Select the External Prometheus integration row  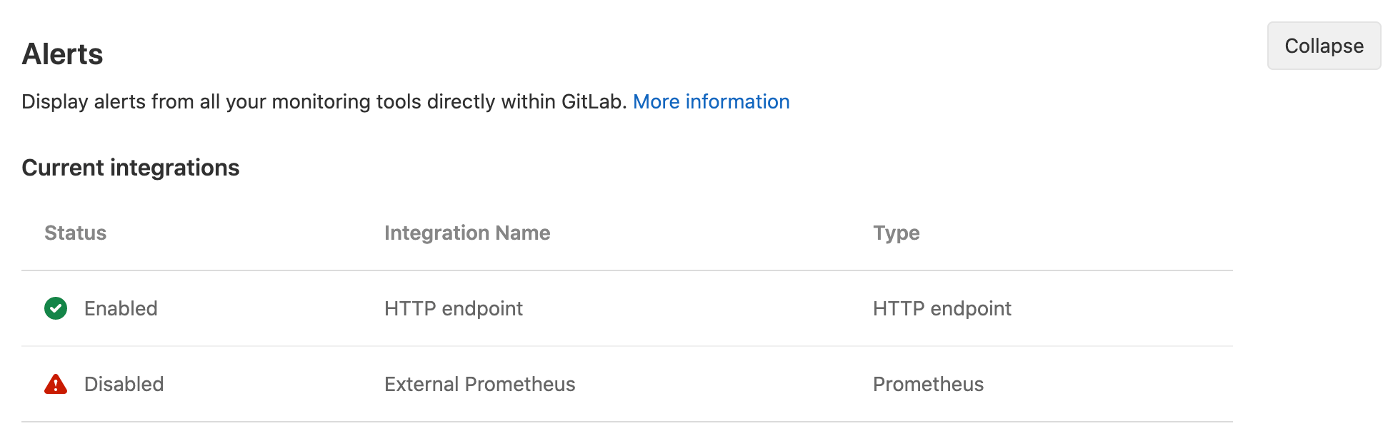point(479,384)
